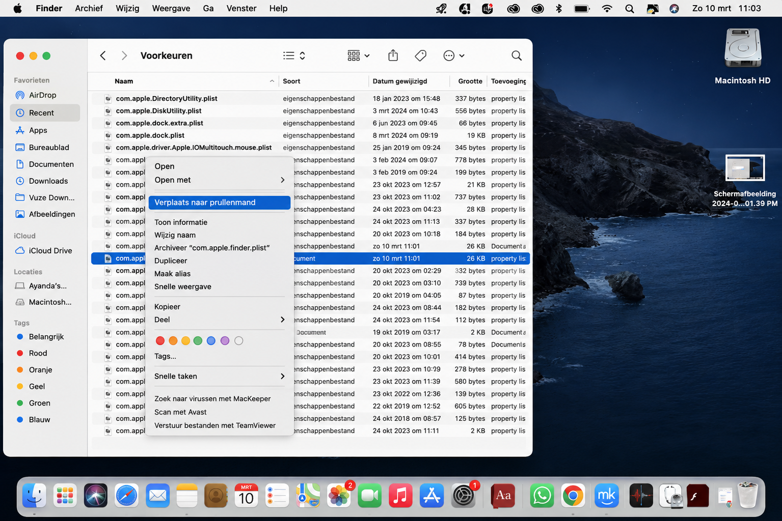Viewport: 782px width, 521px height.
Task: Sort by Datum gewijzigd column header
Action: 409,81
